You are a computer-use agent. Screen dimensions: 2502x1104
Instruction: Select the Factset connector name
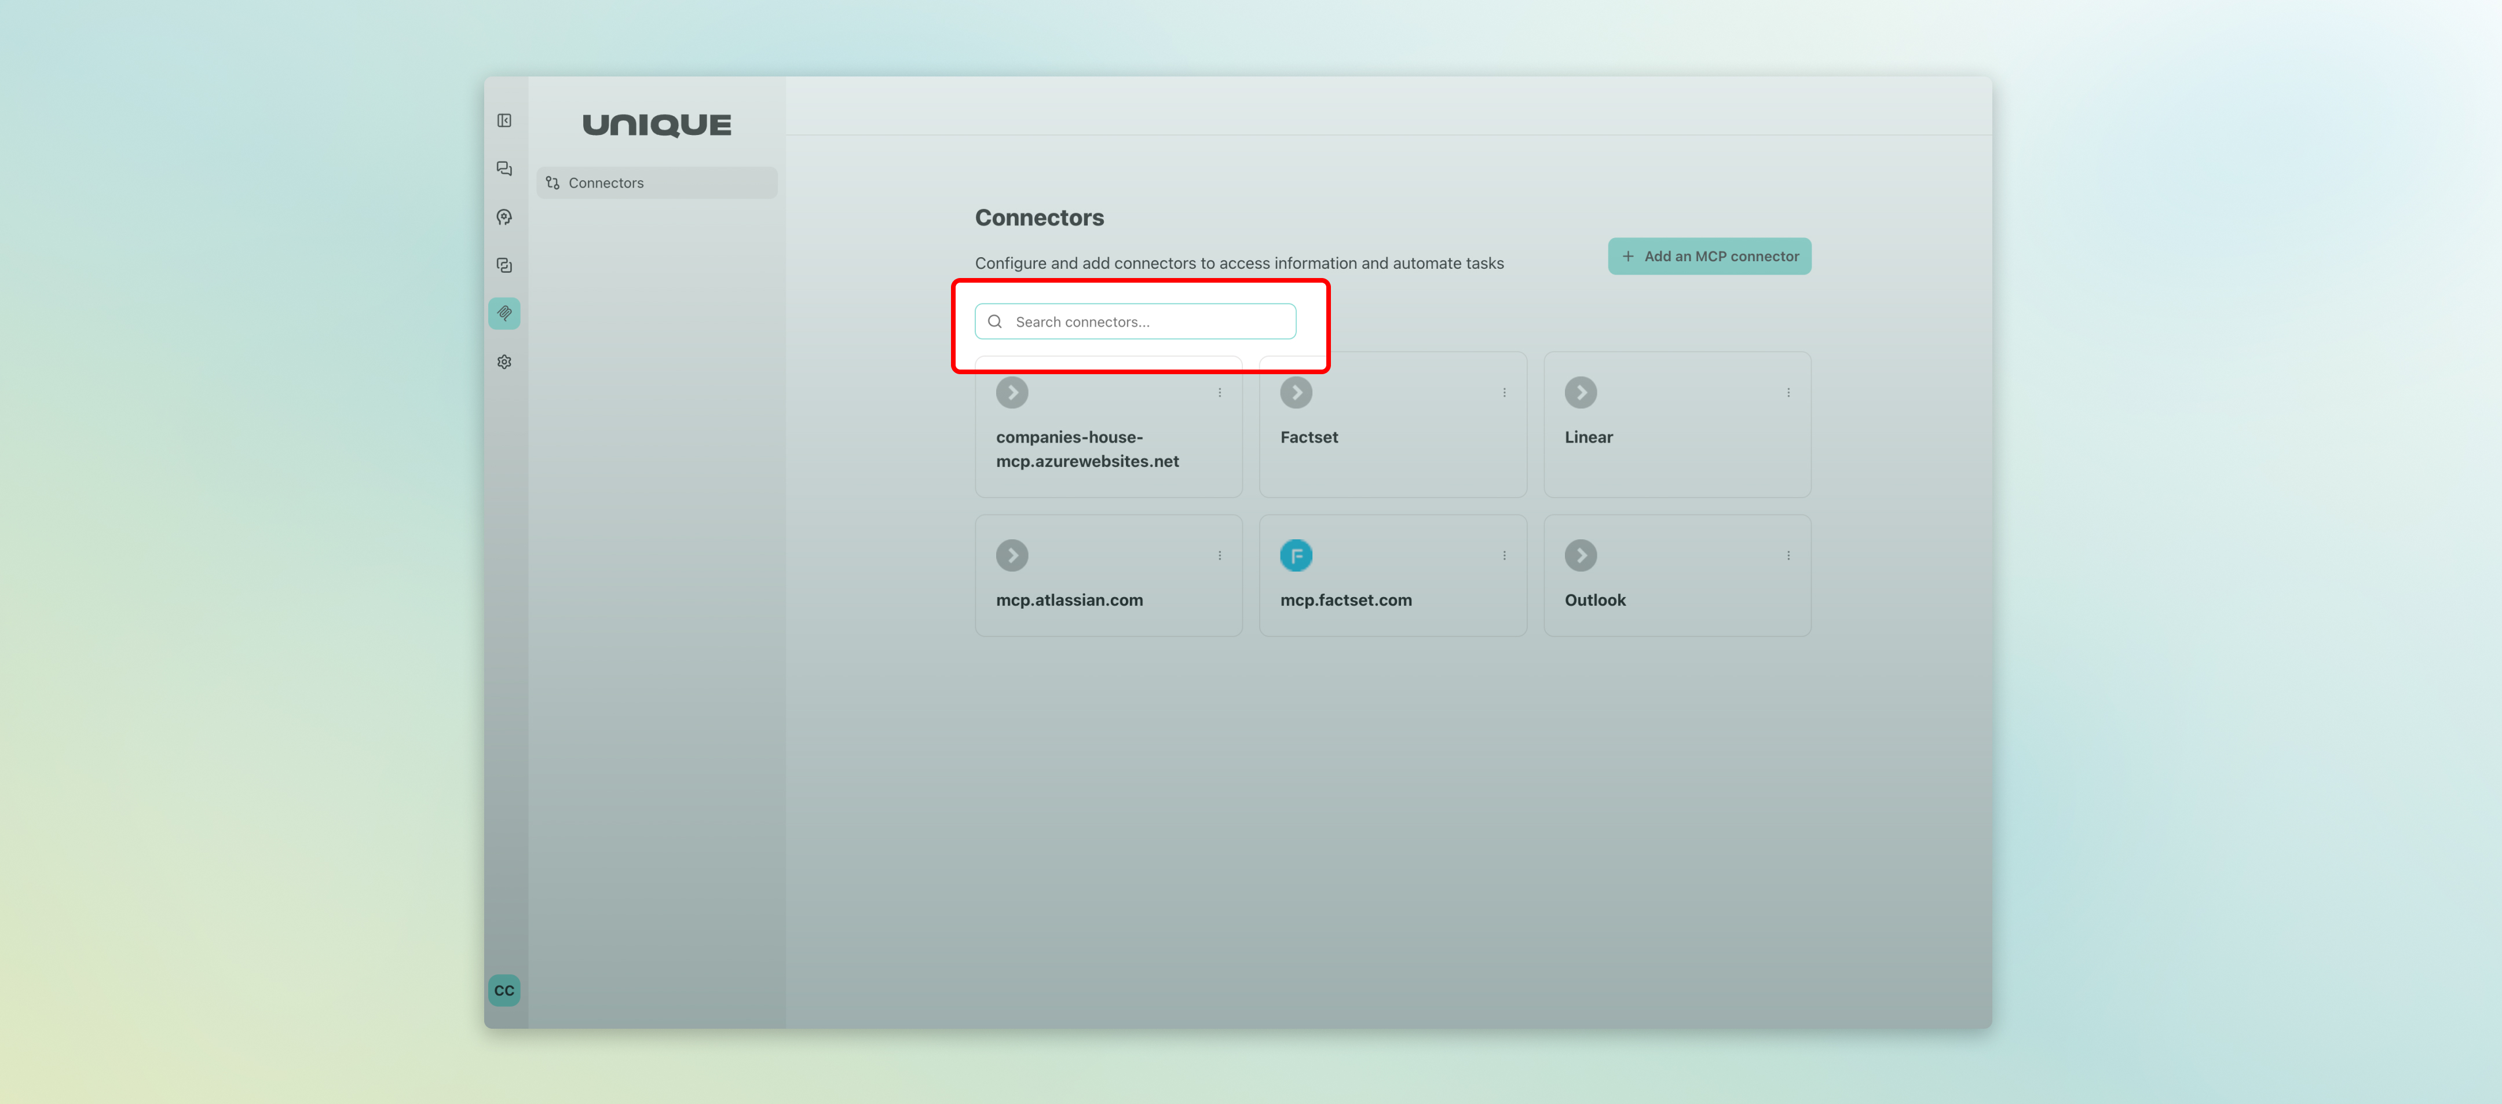point(1309,437)
